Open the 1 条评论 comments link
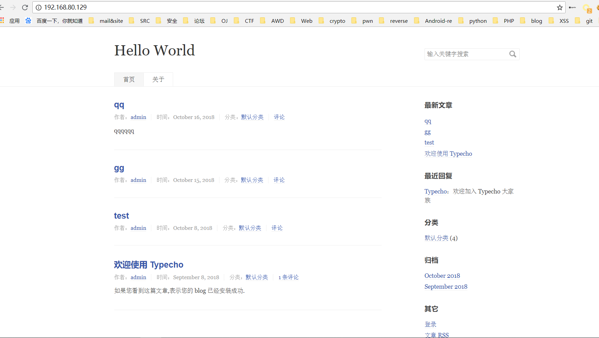This screenshot has width=599, height=338. click(288, 277)
